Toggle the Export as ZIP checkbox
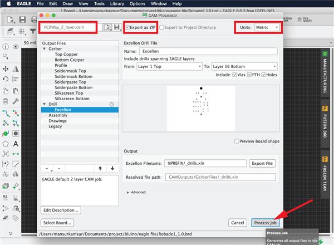Viewport: 334px width, 245px height. [x=128, y=27]
